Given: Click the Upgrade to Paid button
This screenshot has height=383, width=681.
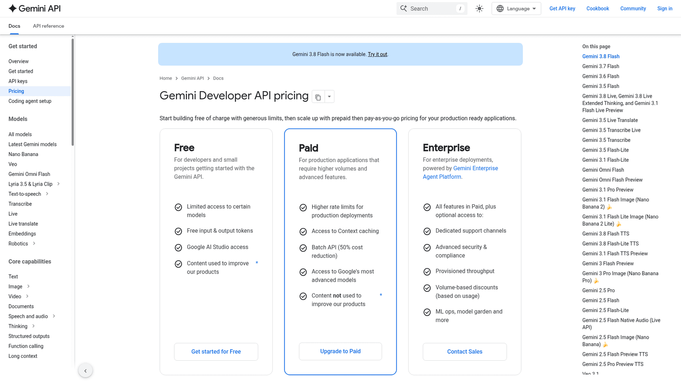Looking at the screenshot, I should tap(340, 351).
